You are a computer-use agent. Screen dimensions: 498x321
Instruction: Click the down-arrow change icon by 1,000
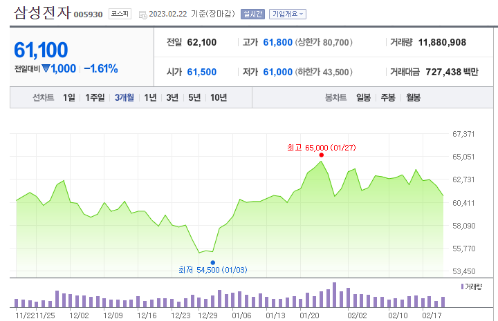[x=46, y=68]
